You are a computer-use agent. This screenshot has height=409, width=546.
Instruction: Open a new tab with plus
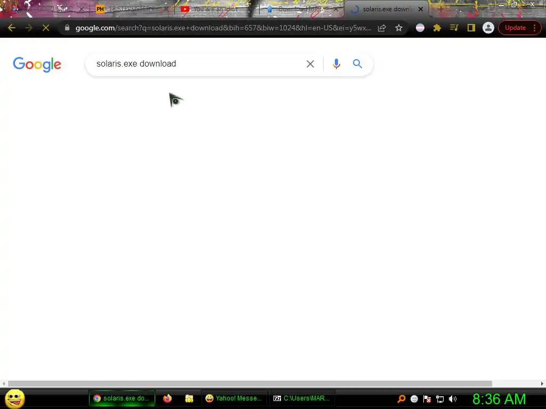tap(440, 9)
